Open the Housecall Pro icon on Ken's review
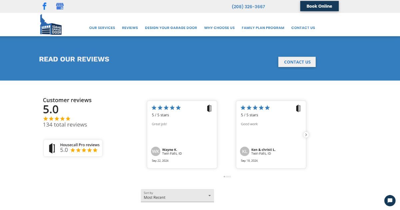Screen dimensions: 400x210 tap(298, 108)
